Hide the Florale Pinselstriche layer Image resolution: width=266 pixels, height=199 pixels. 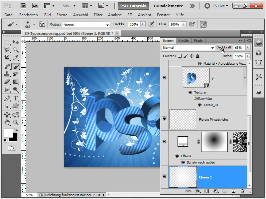click(164, 119)
